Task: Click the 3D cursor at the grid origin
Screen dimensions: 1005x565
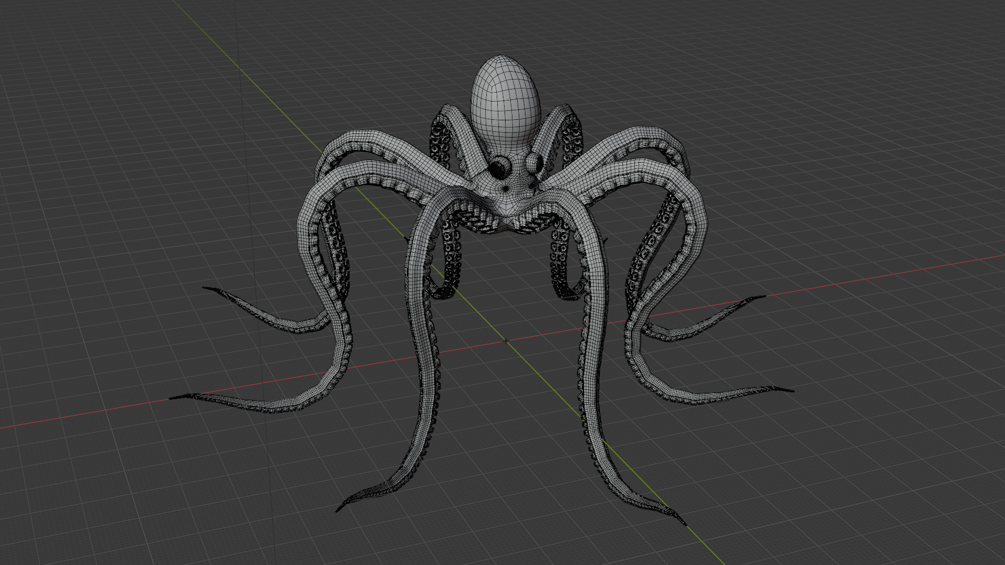Action: 506,341
